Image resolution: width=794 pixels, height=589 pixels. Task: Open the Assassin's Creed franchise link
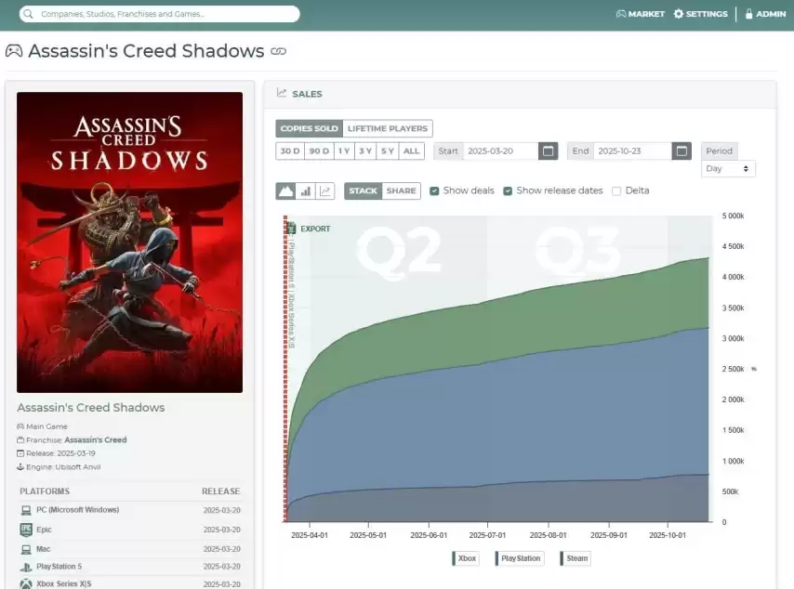96,439
